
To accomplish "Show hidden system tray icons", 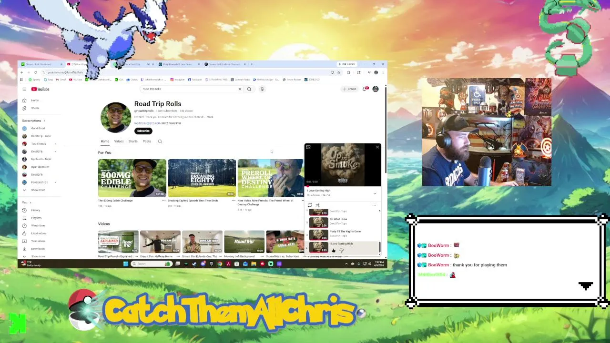I will click(x=346, y=263).
